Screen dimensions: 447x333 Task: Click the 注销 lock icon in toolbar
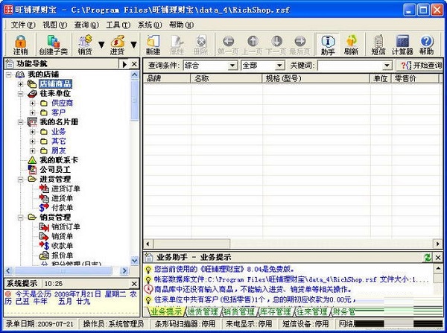coord(20,45)
